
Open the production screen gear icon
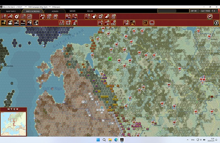(17, 17)
